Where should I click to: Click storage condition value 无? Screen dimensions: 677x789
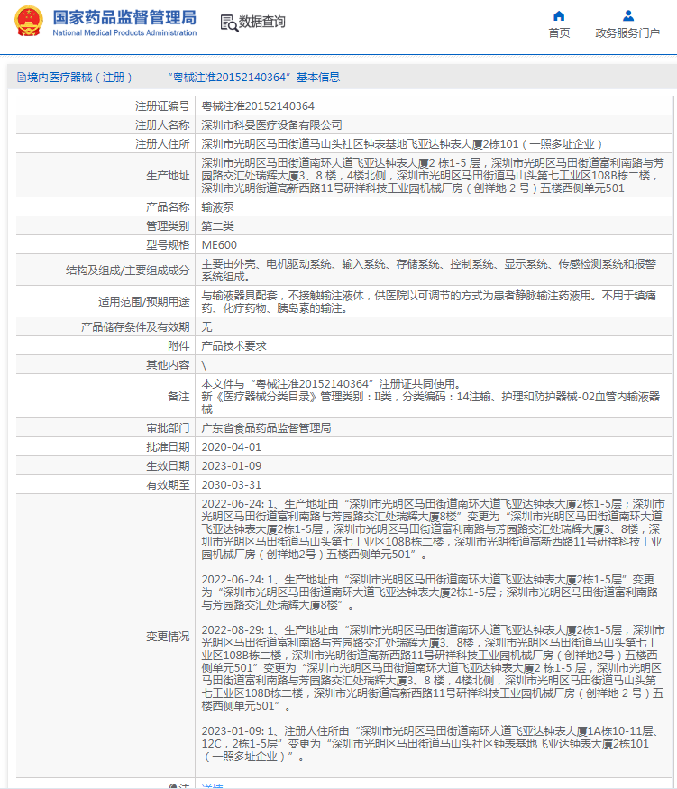click(206, 327)
